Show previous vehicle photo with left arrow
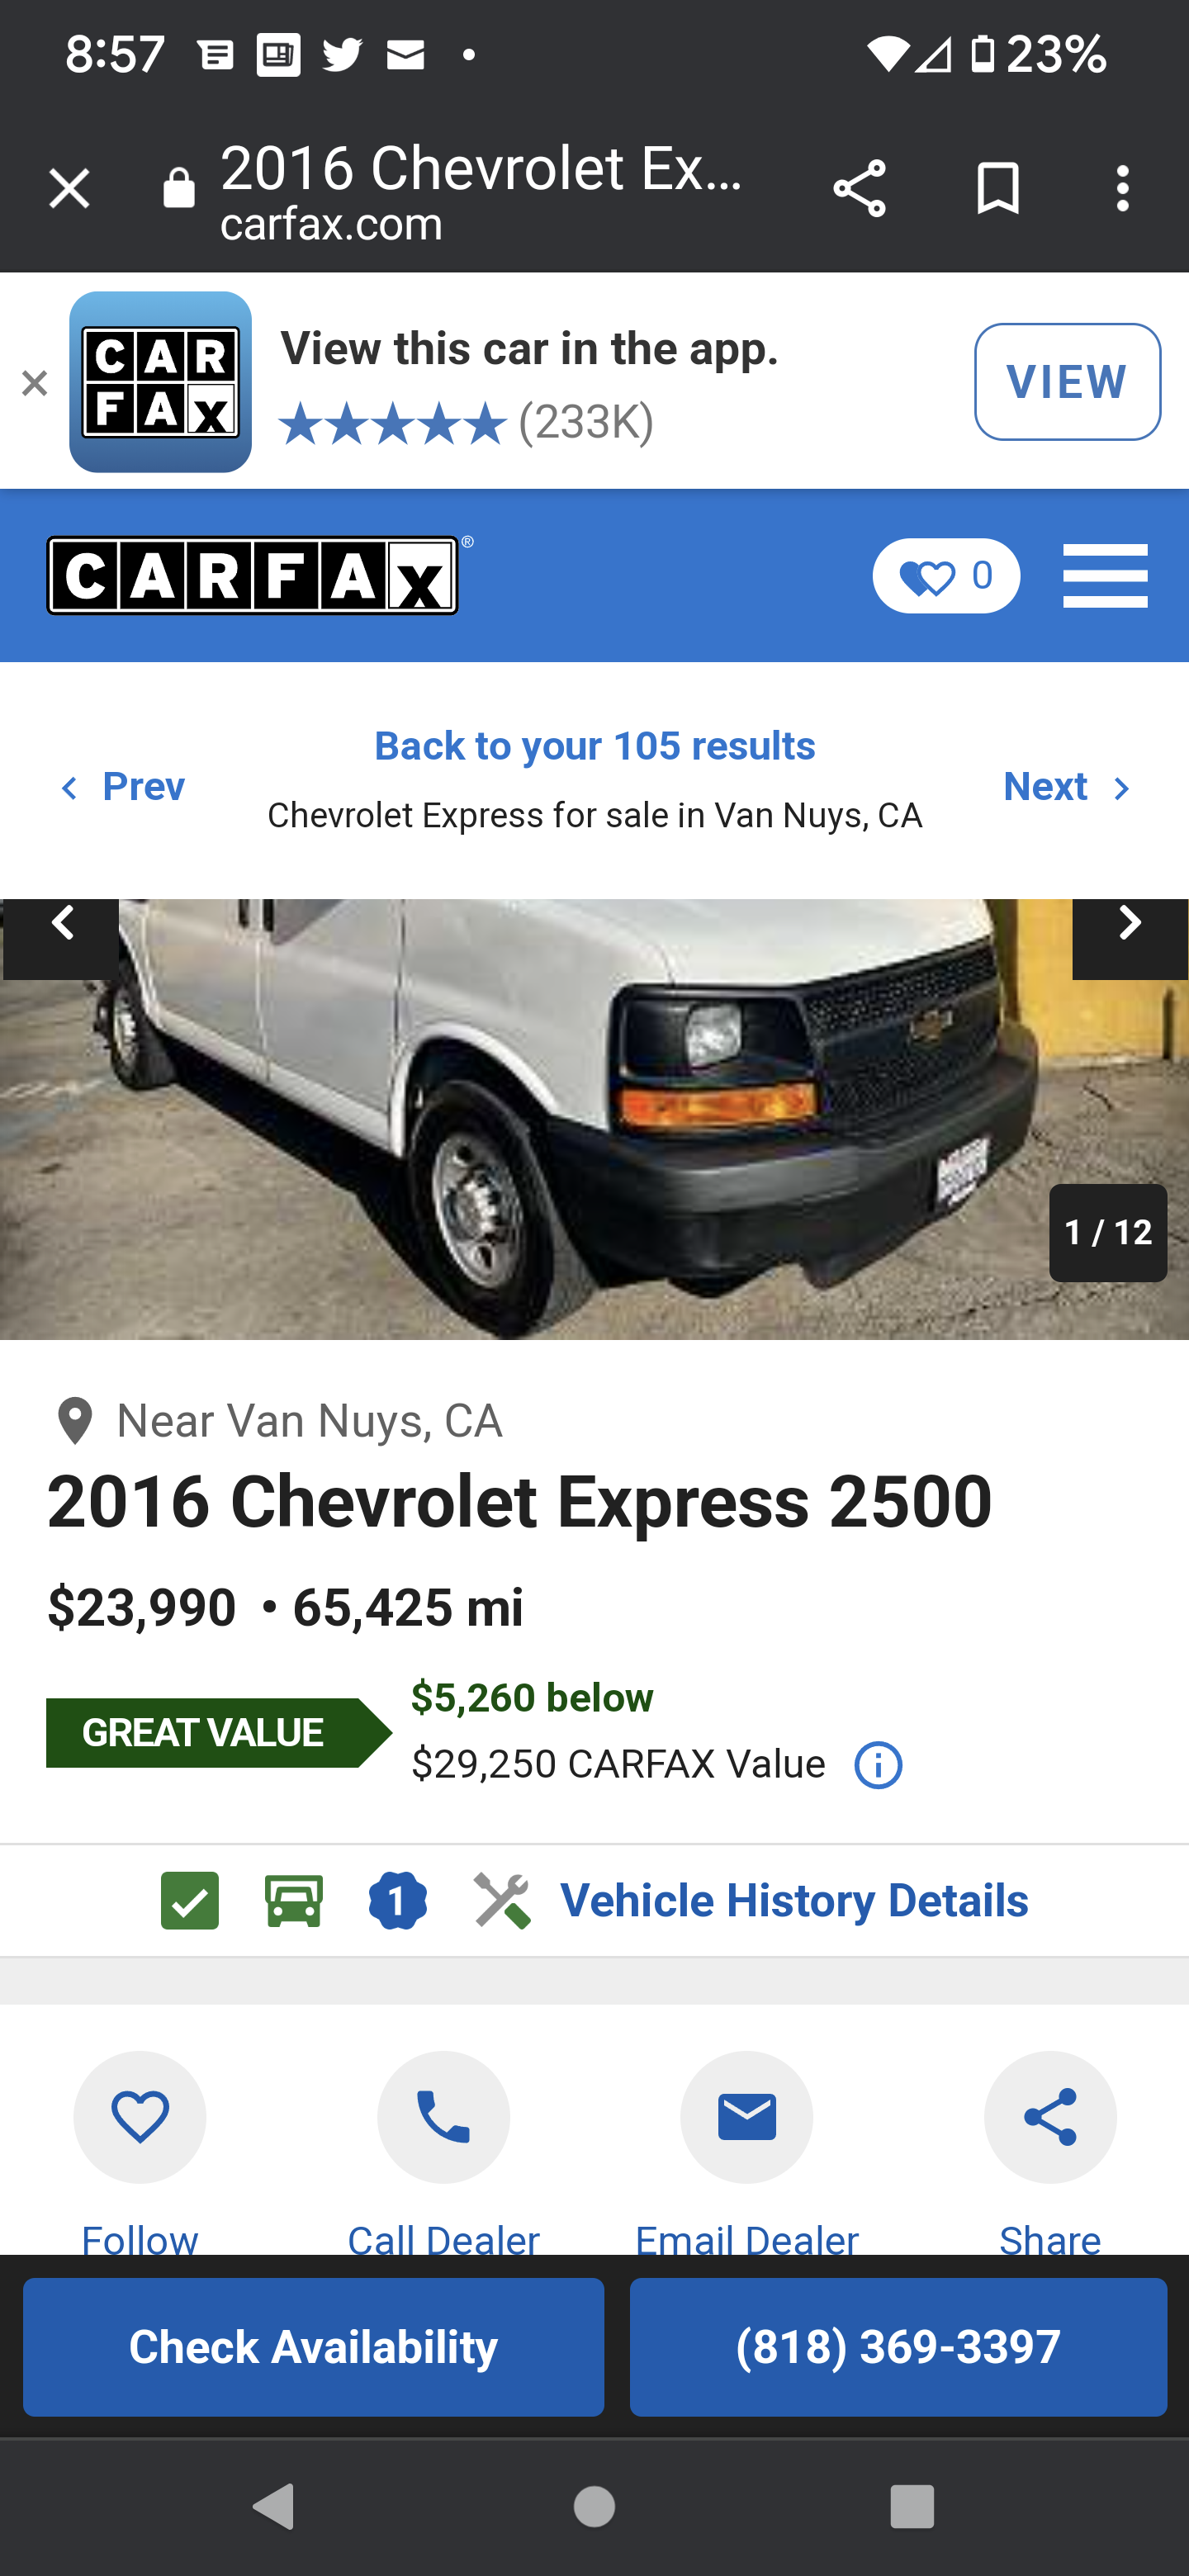 tap(62, 925)
